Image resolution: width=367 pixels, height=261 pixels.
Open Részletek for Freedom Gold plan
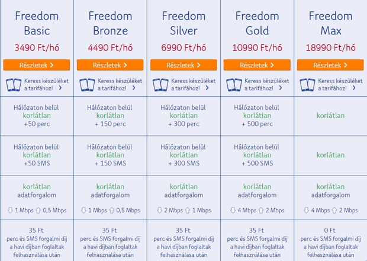(x=257, y=65)
